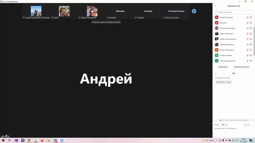Open the taskbar clock and date

(243, 140)
